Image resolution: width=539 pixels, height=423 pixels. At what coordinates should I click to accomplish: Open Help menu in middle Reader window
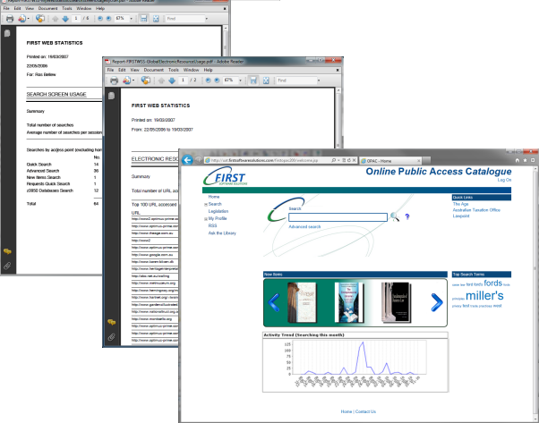click(208, 70)
